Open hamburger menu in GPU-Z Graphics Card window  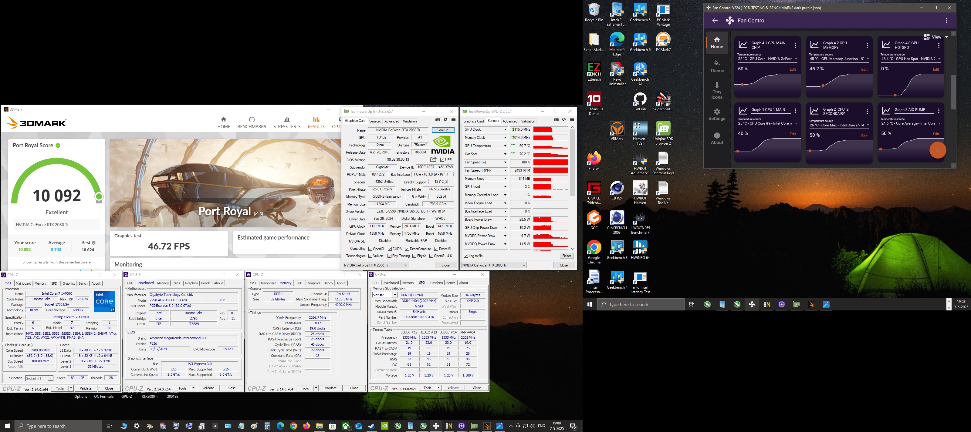tap(453, 120)
